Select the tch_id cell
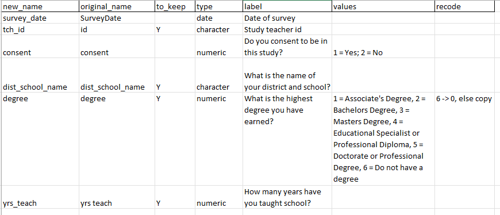This screenshot has height=215, width=500. [x=40, y=30]
